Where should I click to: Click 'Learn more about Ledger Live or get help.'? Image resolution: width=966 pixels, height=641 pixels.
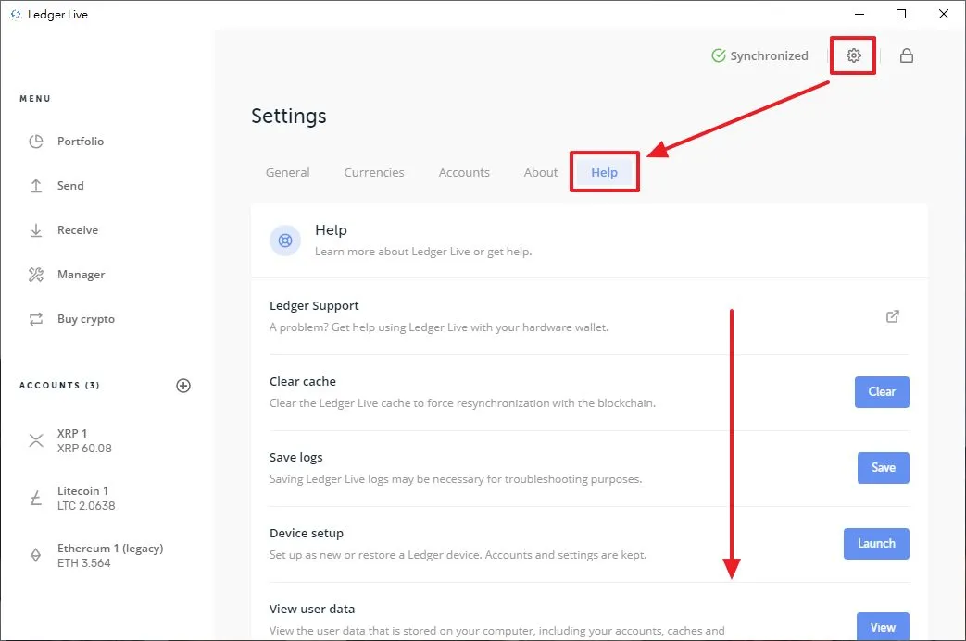(x=423, y=251)
